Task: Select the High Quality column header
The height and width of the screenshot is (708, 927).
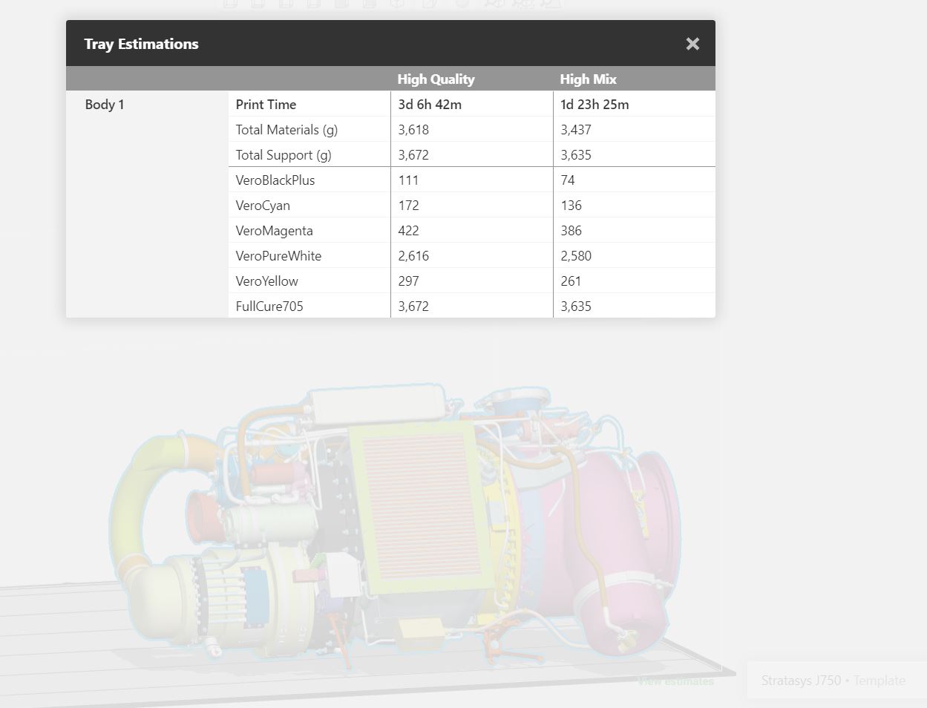Action: point(436,79)
